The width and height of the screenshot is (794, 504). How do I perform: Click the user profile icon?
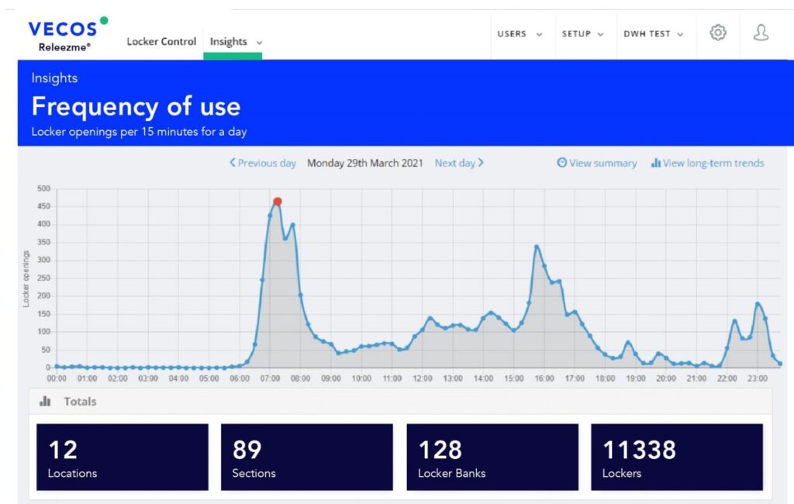761,33
